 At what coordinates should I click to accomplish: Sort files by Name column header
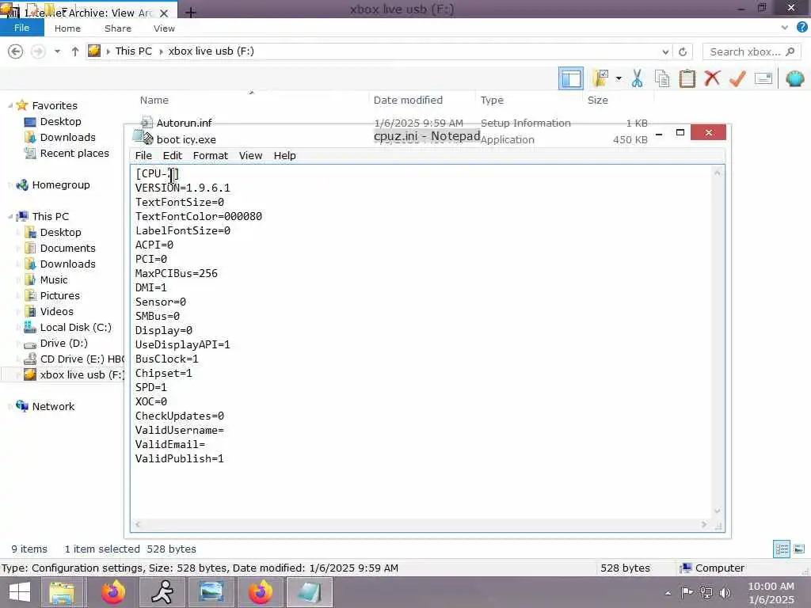tap(154, 101)
